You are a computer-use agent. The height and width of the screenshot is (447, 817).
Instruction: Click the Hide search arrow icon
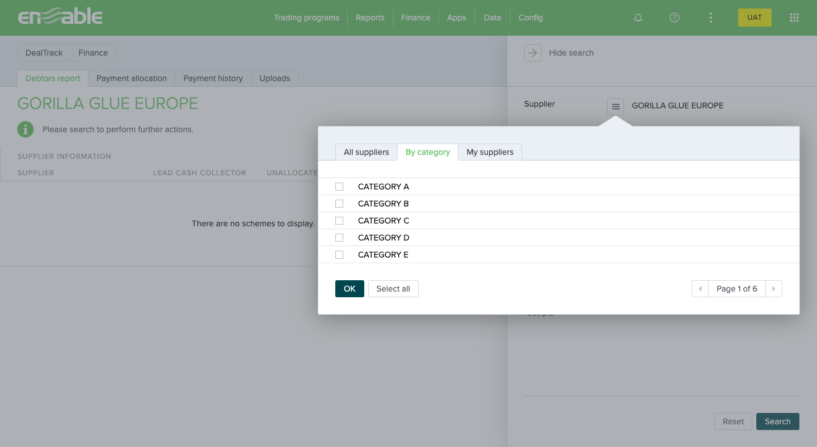coord(533,53)
